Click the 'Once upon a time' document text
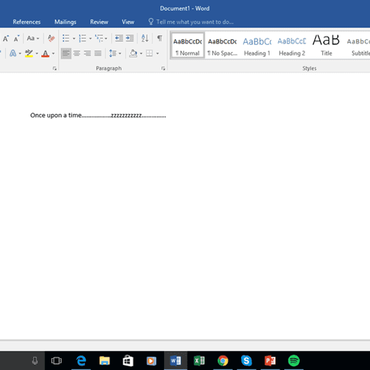 click(56, 115)
